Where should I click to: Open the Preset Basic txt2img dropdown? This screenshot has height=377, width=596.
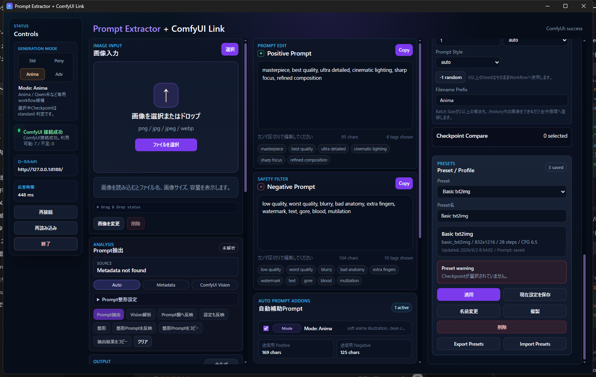click(502, 192)
